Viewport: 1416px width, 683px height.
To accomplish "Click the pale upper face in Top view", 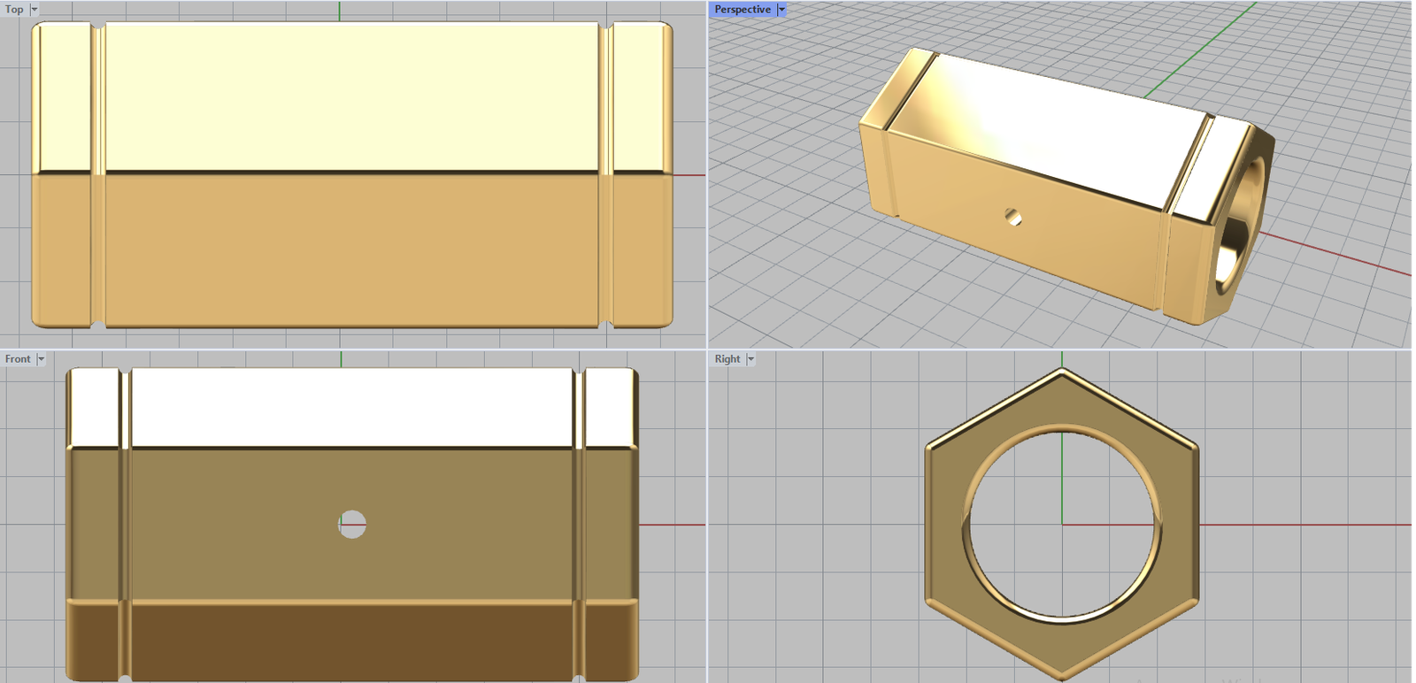I will [352, 97].
